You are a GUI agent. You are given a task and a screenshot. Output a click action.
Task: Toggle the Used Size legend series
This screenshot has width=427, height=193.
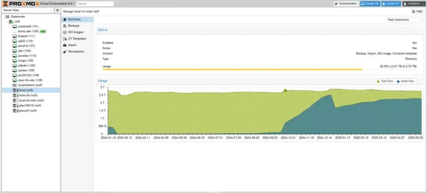406,81
